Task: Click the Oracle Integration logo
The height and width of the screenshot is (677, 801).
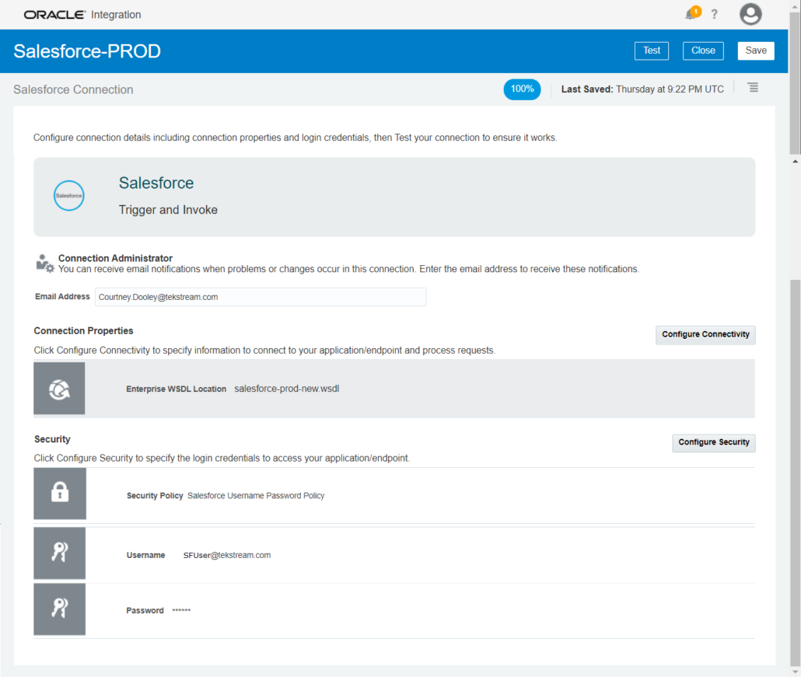Action: click(54, 14)
